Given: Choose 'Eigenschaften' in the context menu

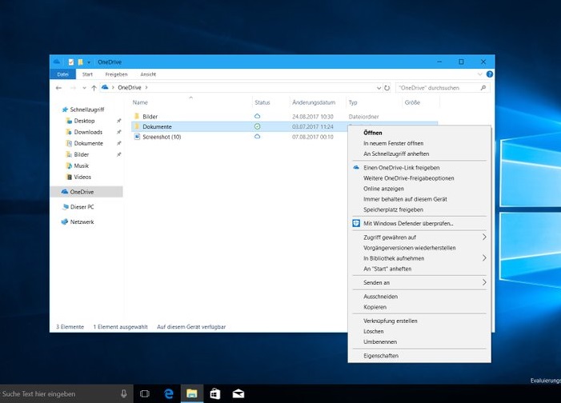Looking at the screenshot, I should click(380, 356).
